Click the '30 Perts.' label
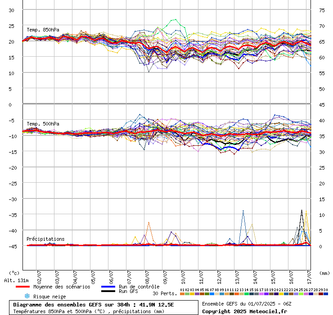The width and height of the screenshot is (333, 315). [x=165, y=293]
